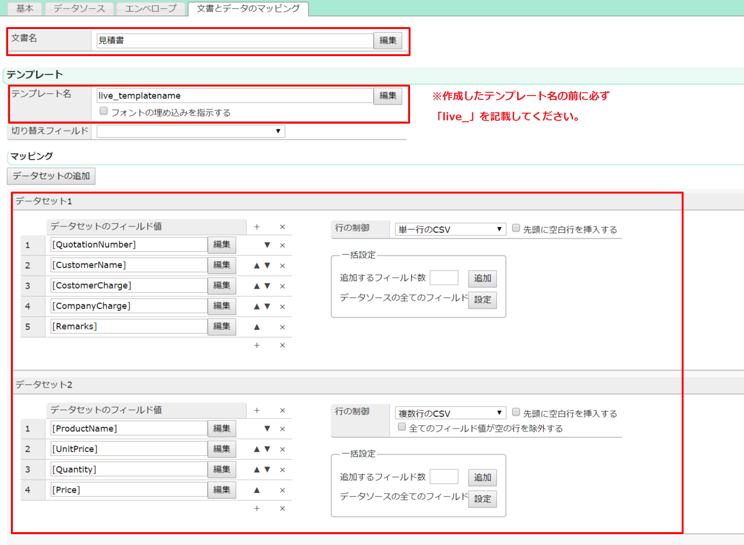
Task: Check 全てのフィールド値が空の行を除外する option
Action: (402, 427)
